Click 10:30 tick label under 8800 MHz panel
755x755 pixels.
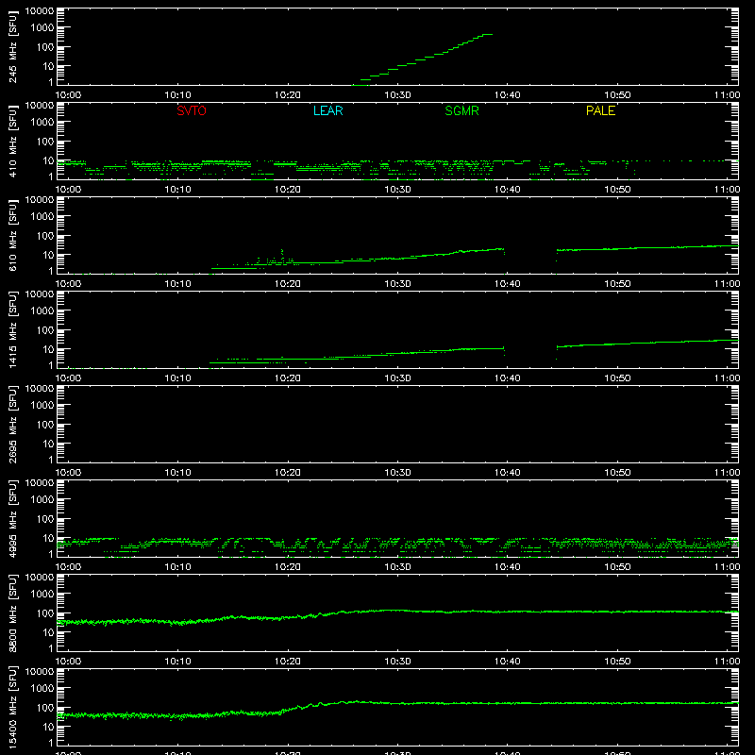coord(397,662)
